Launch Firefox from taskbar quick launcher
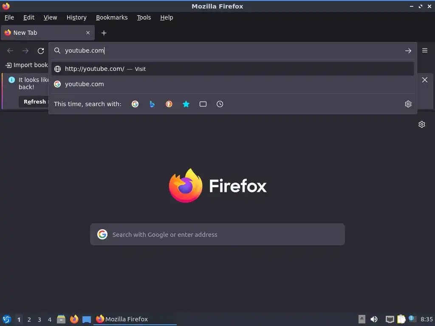This screenshot has width=435, height=326. click(x=74, y=319)
